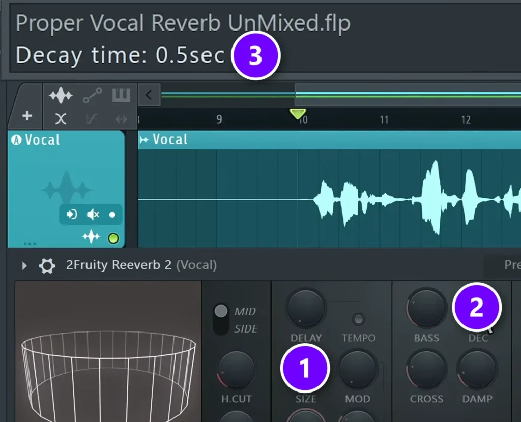Click bar 12 on the timeline ruler
This screenshot has width=521, height=422.
466,119
